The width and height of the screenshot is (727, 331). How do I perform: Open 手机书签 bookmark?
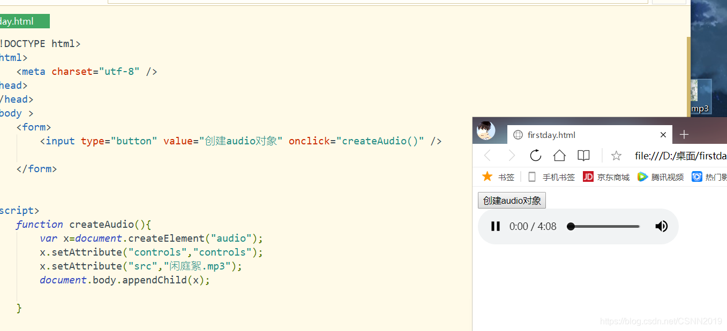[551, 177]
